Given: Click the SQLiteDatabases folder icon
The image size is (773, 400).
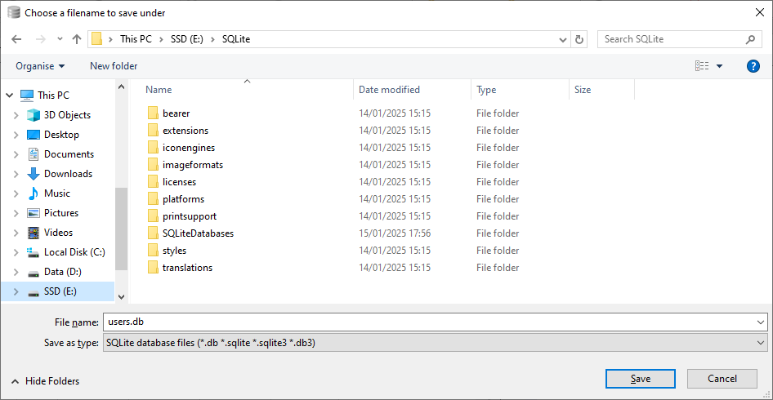Looking at the screenshot, I should [x=153, y=233].
